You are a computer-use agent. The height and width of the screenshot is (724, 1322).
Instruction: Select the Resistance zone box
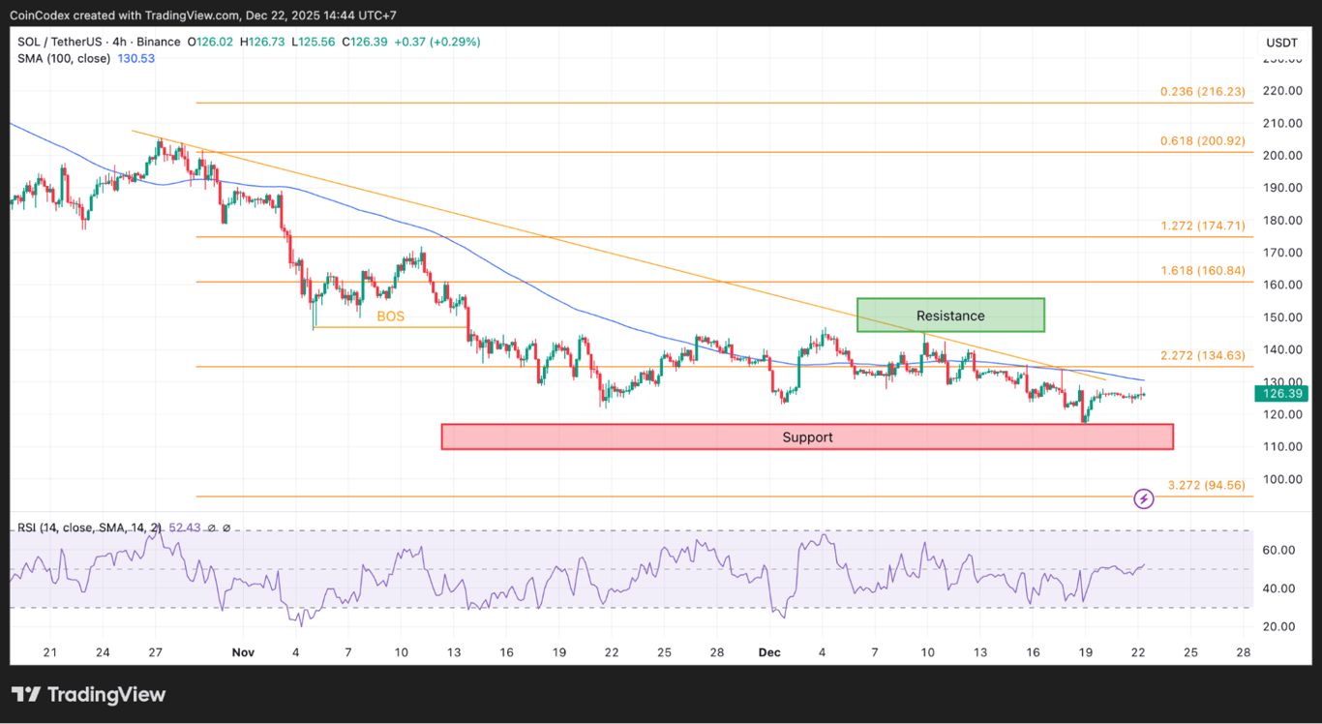tap(949, 316)
